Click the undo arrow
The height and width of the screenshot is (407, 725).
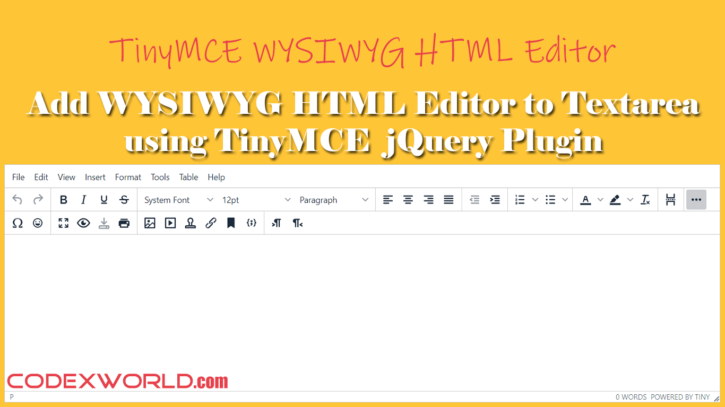coord(17,199)
